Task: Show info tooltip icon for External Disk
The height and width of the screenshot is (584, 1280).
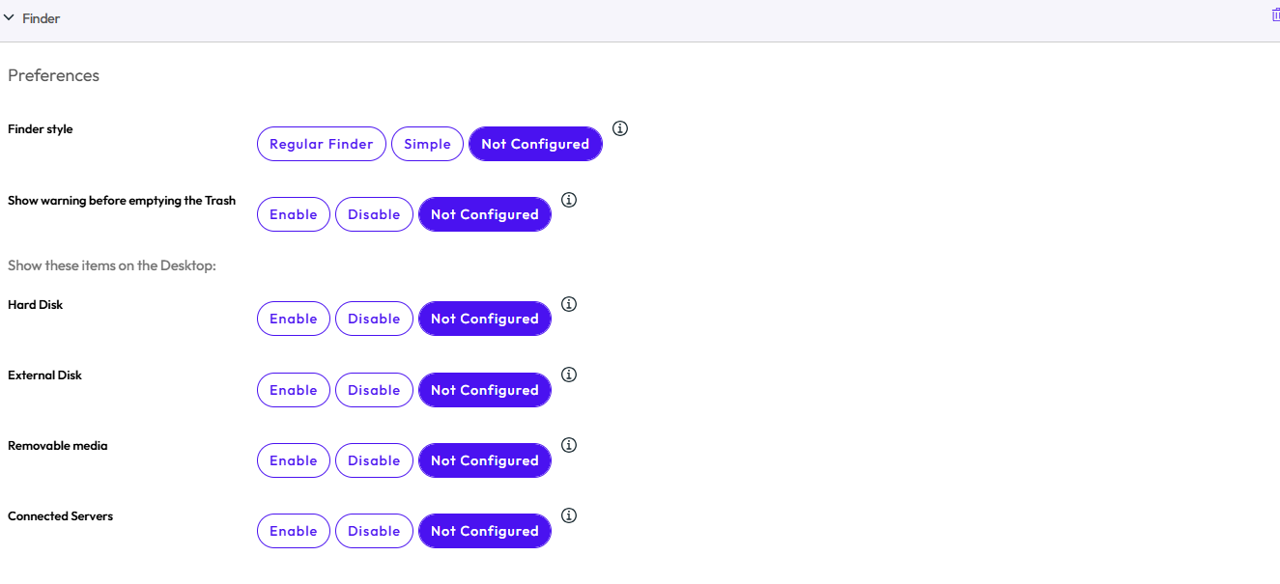Action: click(x=569, y=375)
